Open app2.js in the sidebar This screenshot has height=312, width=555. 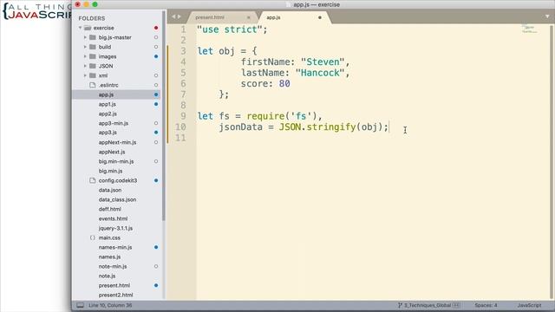point(108,114)
